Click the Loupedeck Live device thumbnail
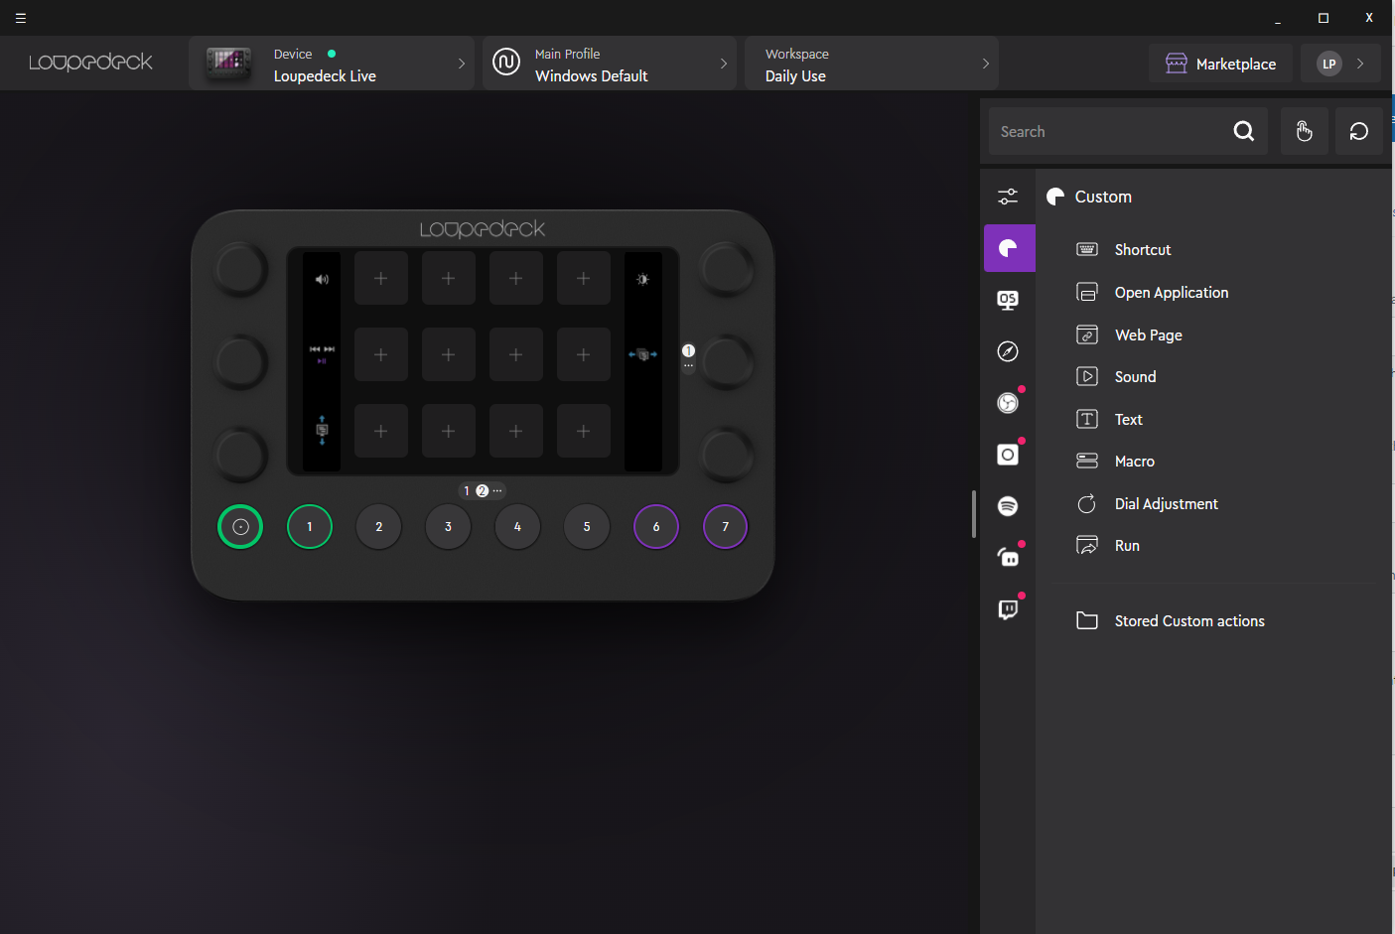This screenshot has width=1395, height=934. pos(228,64)
